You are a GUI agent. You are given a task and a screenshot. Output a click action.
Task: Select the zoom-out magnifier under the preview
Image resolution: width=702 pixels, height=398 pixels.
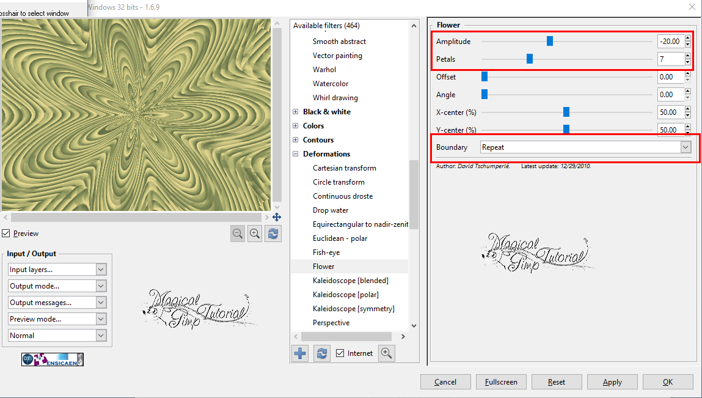pos(238,233)
